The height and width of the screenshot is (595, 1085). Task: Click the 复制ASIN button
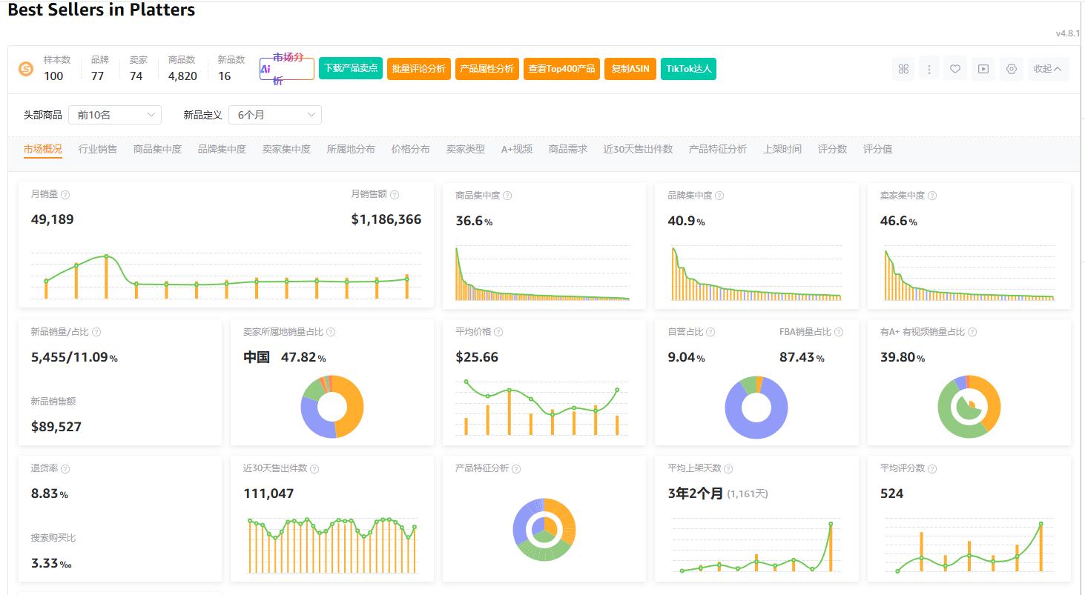(630, 68)
